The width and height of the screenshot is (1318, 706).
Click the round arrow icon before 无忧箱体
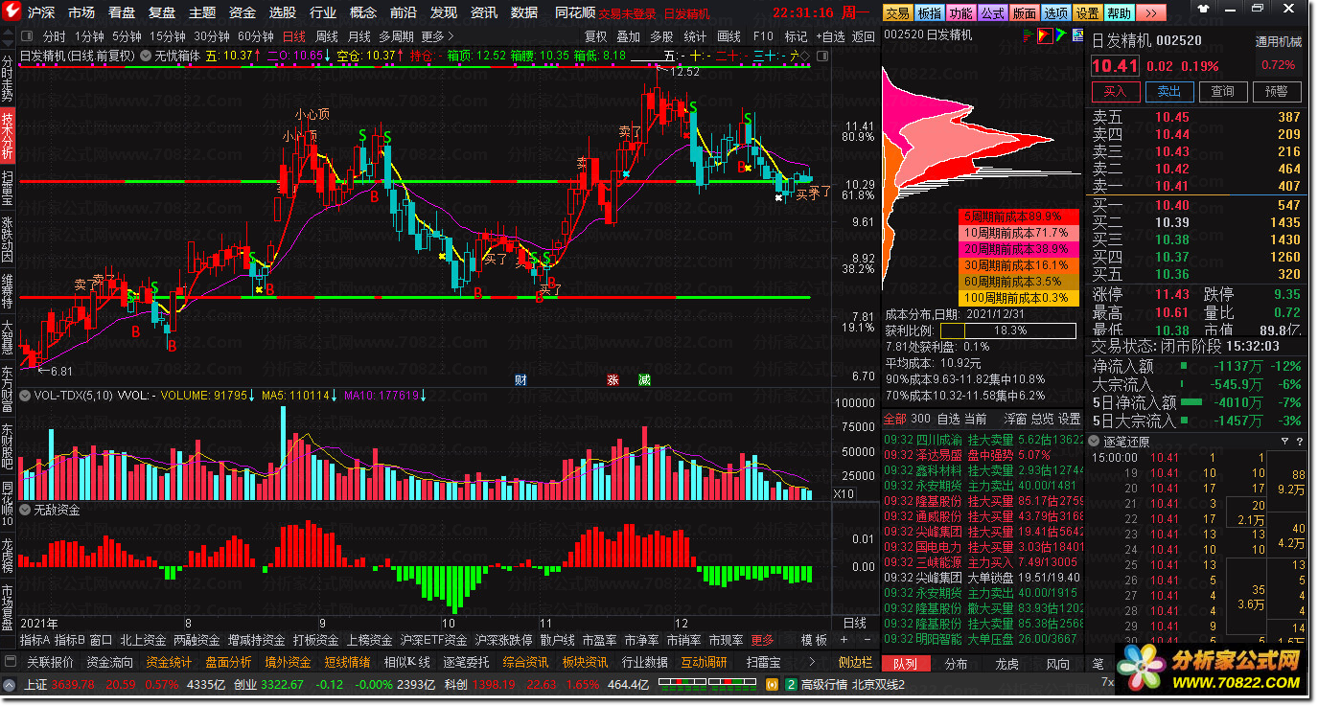(x=146, y=56)
